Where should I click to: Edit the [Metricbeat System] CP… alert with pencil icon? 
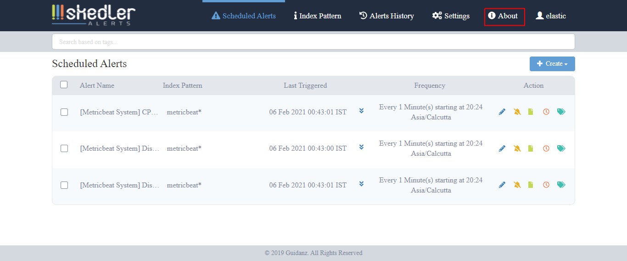tap(502, 112)
